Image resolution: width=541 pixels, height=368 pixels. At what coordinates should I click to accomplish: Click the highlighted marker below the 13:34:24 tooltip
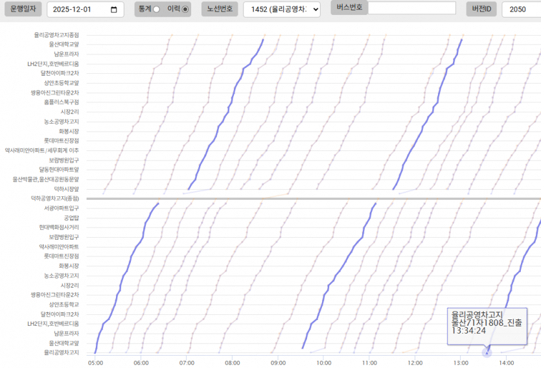(x=487, y=352)
